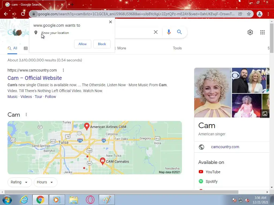Open Google quick settings gear

[x=250, y=32]
